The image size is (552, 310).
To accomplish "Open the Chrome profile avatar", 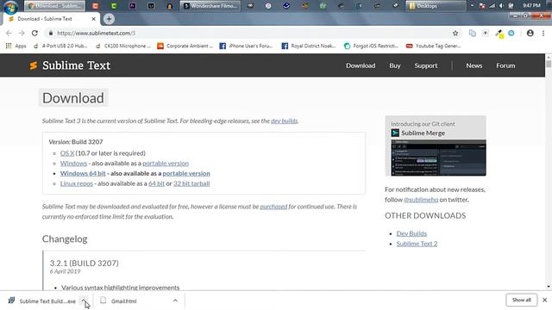I will click(530, 33).
